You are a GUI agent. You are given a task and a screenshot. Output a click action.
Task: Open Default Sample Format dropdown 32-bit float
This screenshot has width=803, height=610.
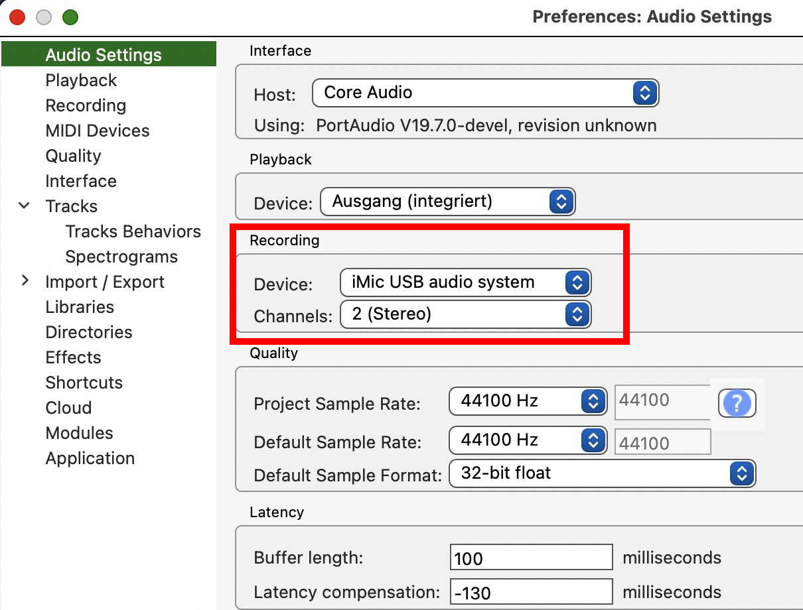click(x=603, y=473)
